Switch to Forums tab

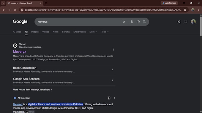(66, 32)
